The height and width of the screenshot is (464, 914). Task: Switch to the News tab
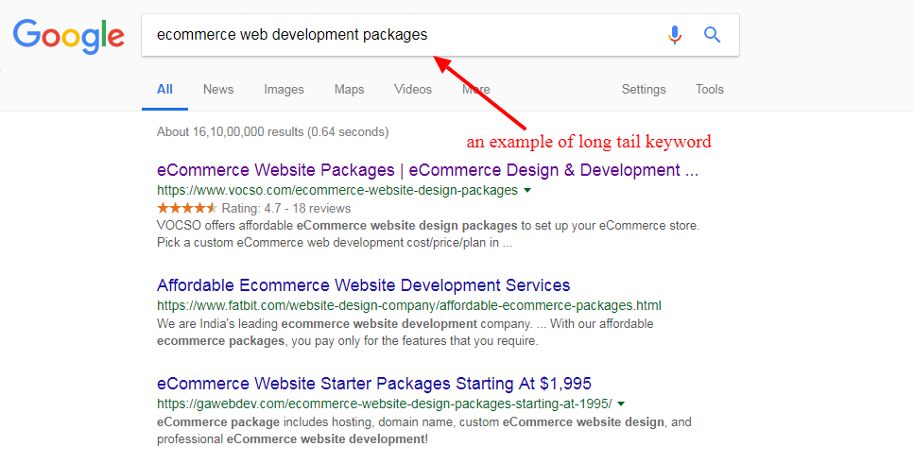[218, 89]
